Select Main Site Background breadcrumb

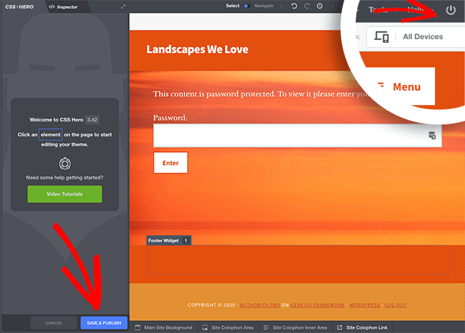168,328
